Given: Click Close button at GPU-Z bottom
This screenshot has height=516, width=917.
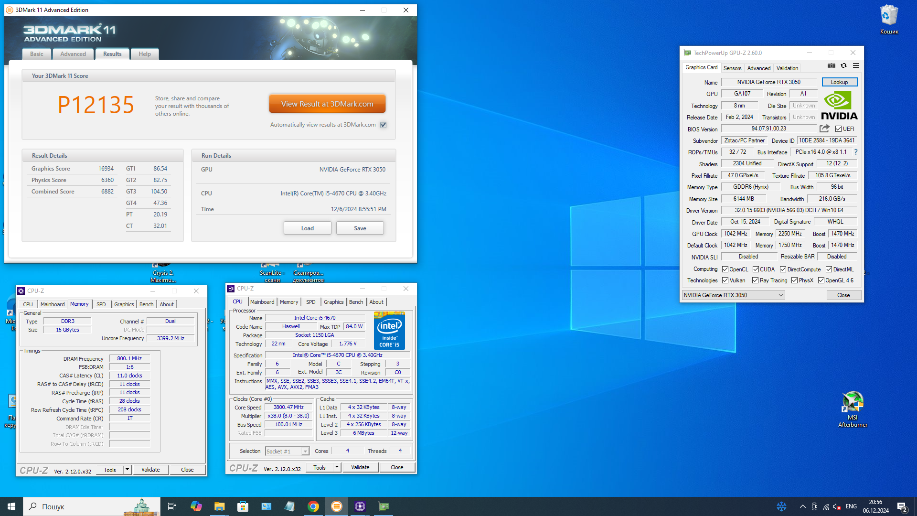Looking at the screenshot, I should (843, 295).
